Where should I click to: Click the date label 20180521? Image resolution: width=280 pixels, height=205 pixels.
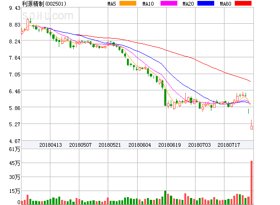110,145
